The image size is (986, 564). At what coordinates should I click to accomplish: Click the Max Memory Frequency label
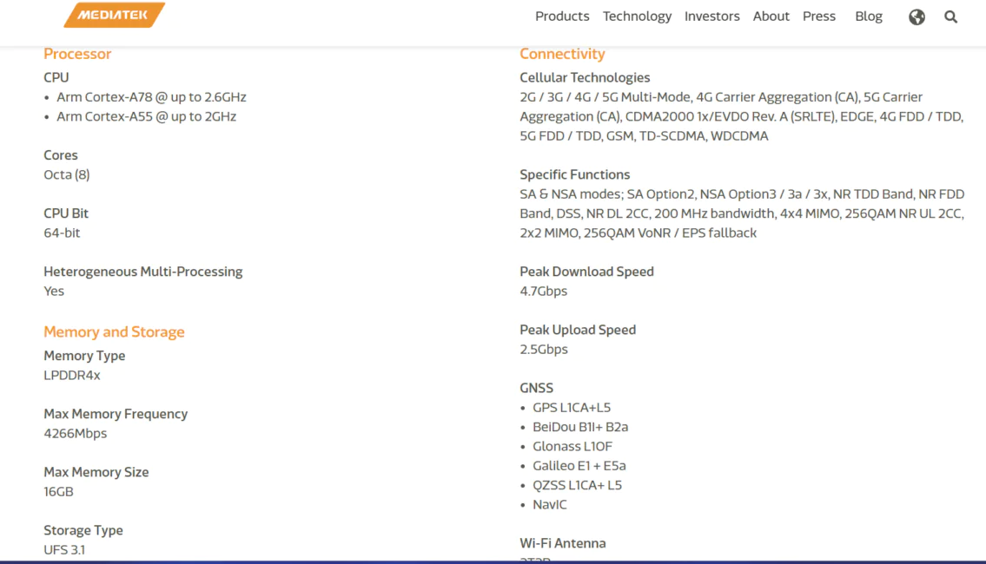tap(116, 414)
